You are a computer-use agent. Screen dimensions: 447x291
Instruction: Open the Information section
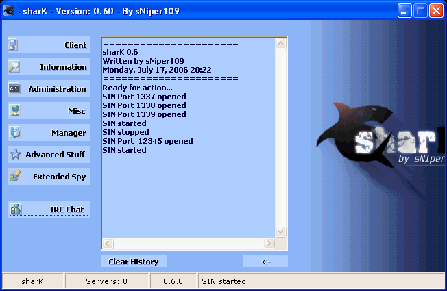coord(63,67)
